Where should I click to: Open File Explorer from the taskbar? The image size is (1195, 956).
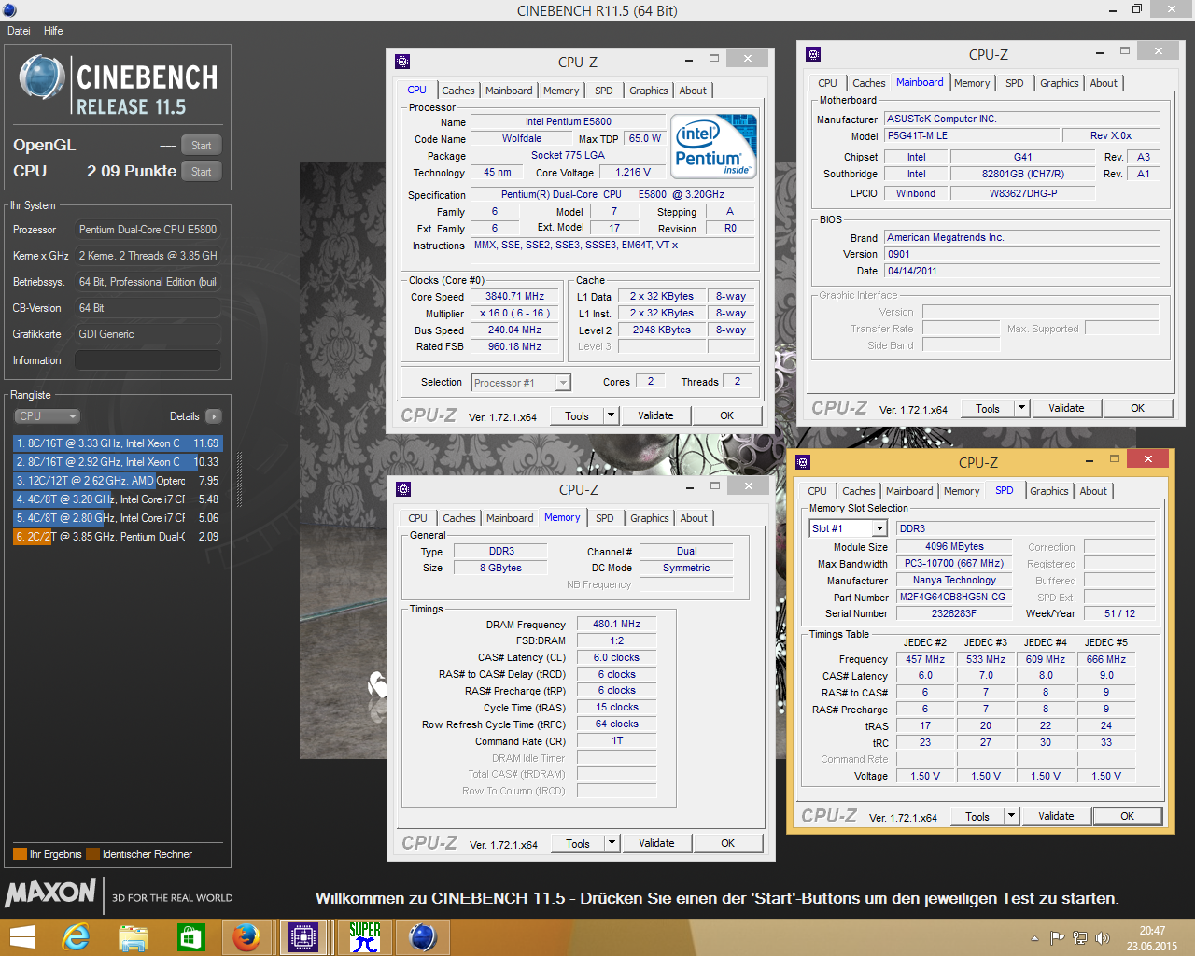coord(134,936)
